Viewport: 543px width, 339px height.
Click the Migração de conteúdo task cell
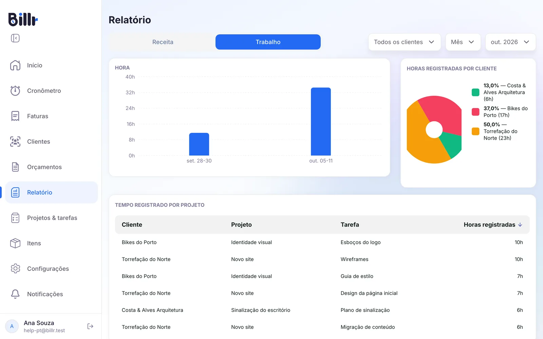pyautogui.click(x=368, y=327)
